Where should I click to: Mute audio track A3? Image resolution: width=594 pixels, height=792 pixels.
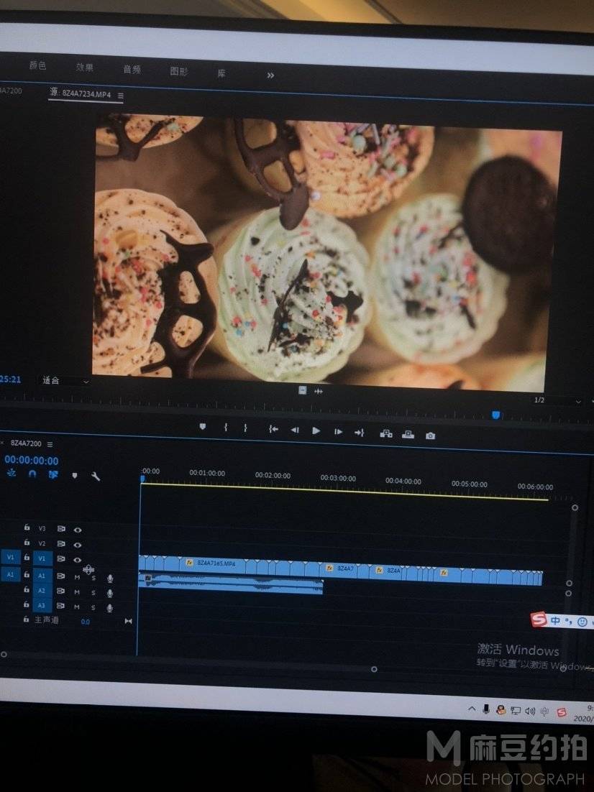click(x=78, y=607)
